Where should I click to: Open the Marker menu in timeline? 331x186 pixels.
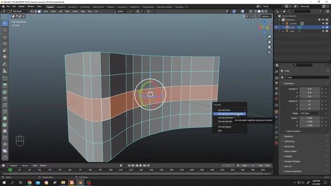tap(43, 165)
